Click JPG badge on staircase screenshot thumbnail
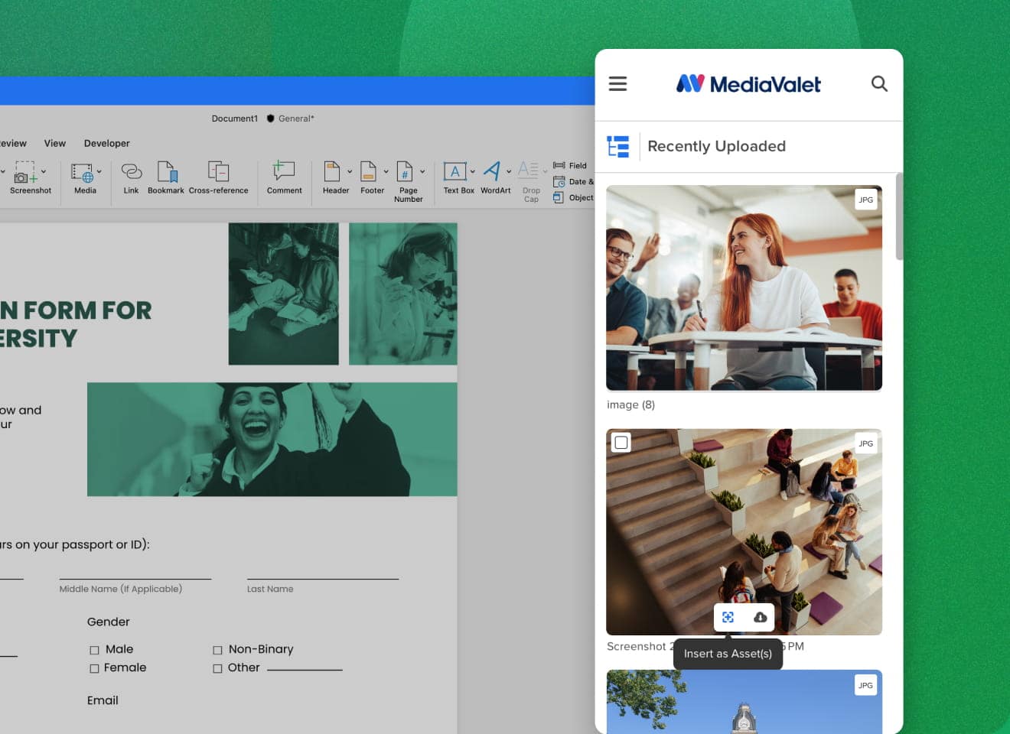This screenshot has height=734, width=1010. (865, 443)
